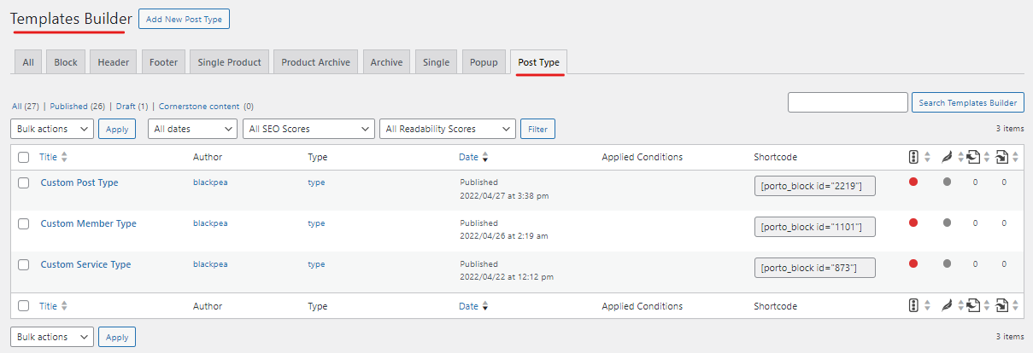
Task: Click type link in Custom Member Type row
Action: [x=316, y=223]
